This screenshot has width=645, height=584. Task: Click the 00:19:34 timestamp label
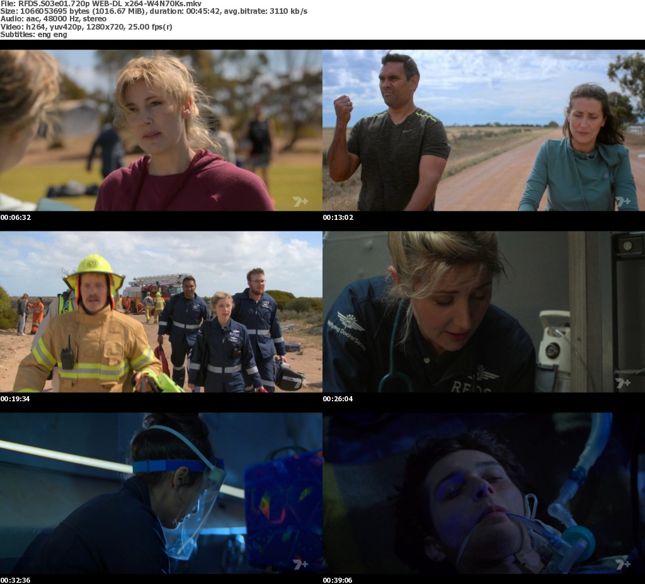(15, 399)
